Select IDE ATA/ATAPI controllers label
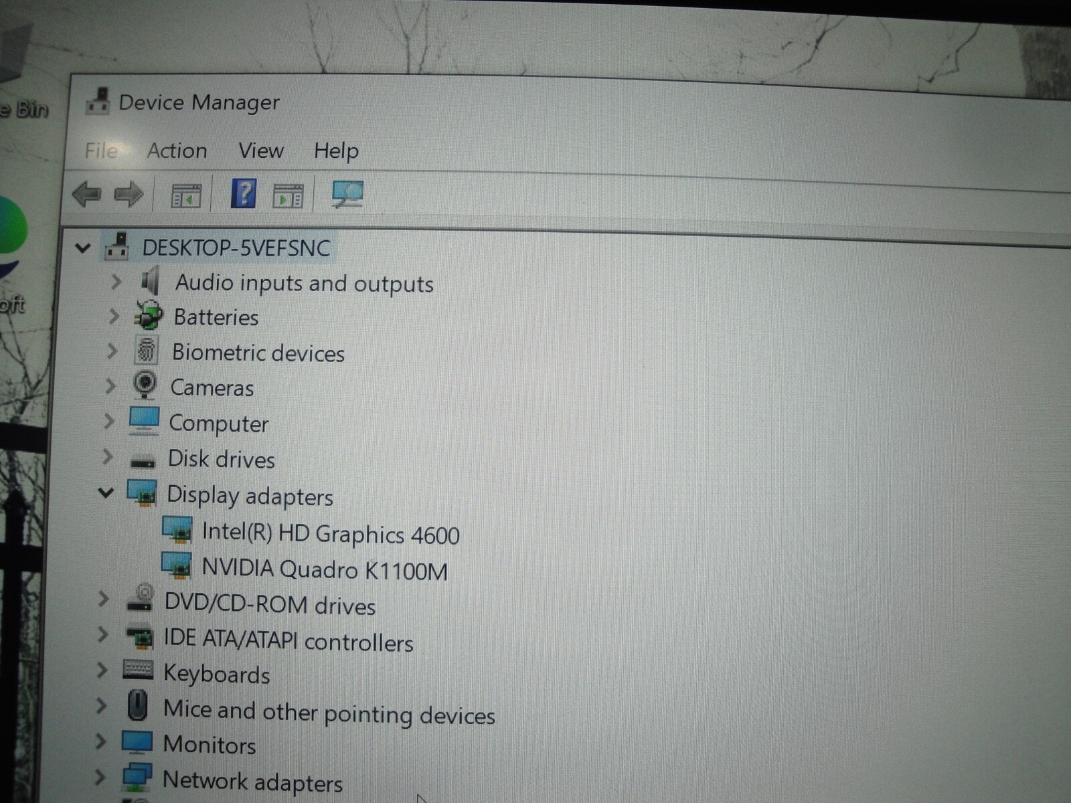 289,641
